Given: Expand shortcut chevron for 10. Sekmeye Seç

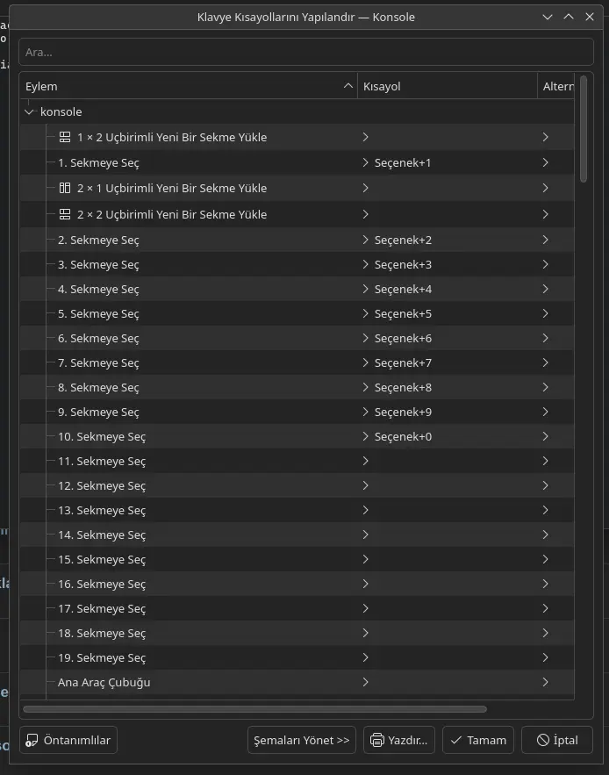Looking at the screenshot, I should pos(365,436).
